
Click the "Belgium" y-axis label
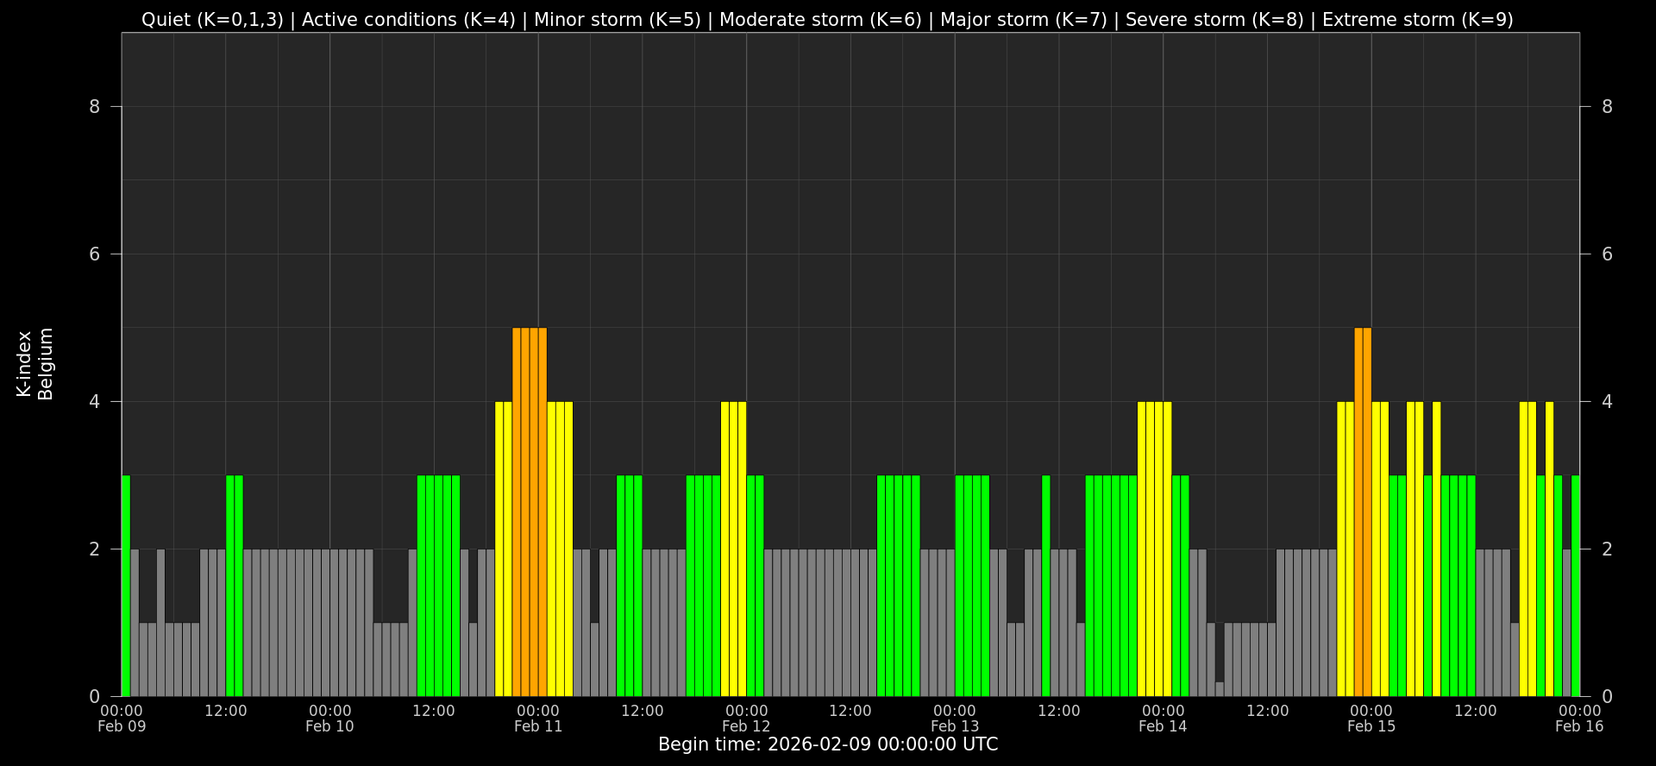point(46,363)
